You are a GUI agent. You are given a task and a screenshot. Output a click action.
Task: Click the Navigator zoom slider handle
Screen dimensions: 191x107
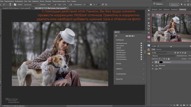[171, 46]
